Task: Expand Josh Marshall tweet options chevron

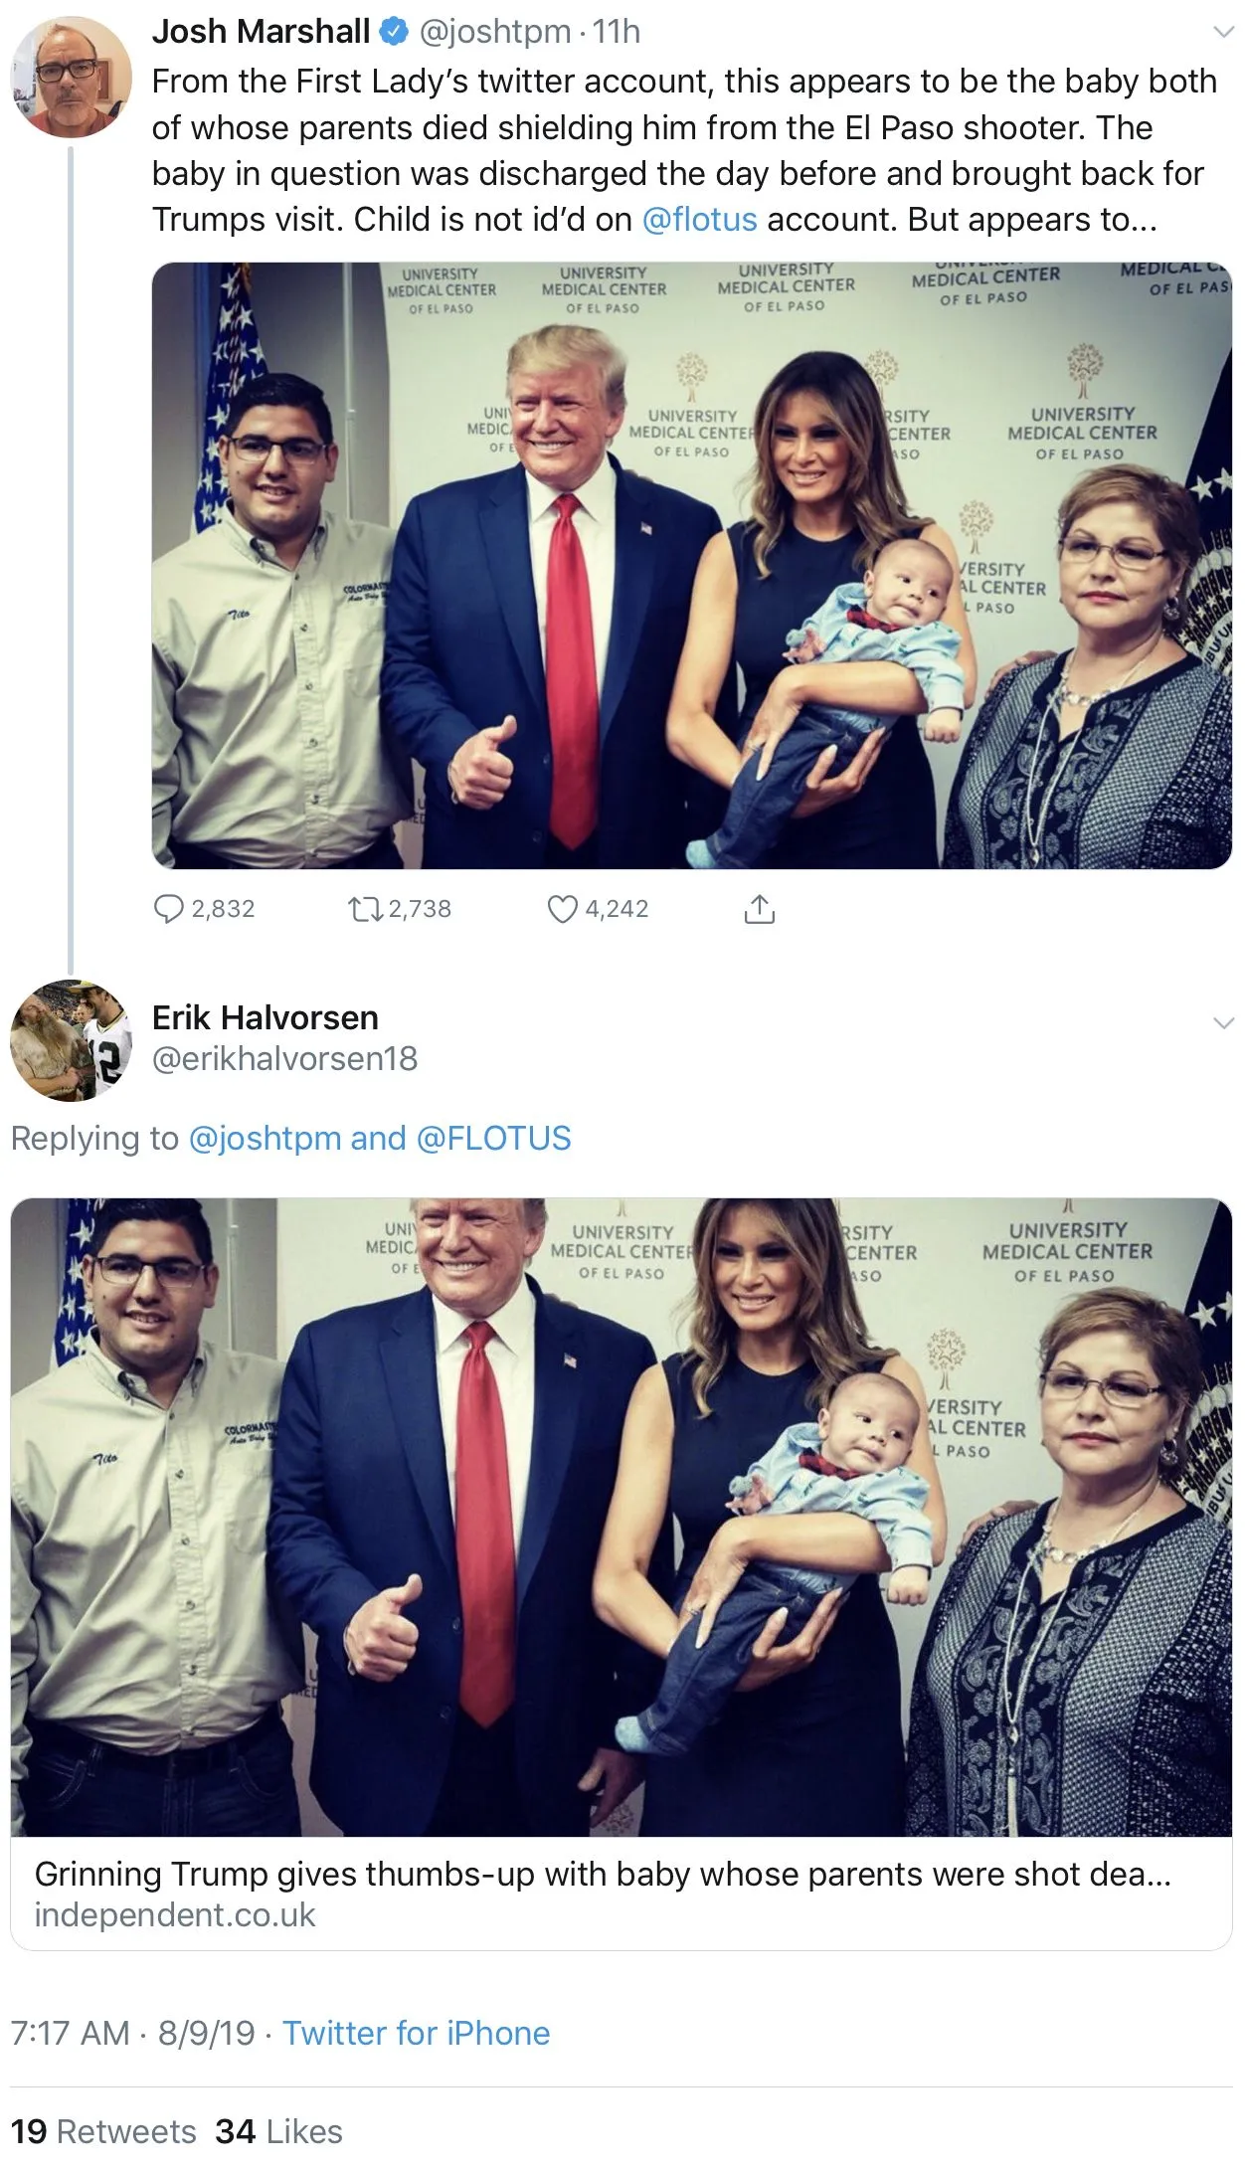Action: coord(1224,33)
